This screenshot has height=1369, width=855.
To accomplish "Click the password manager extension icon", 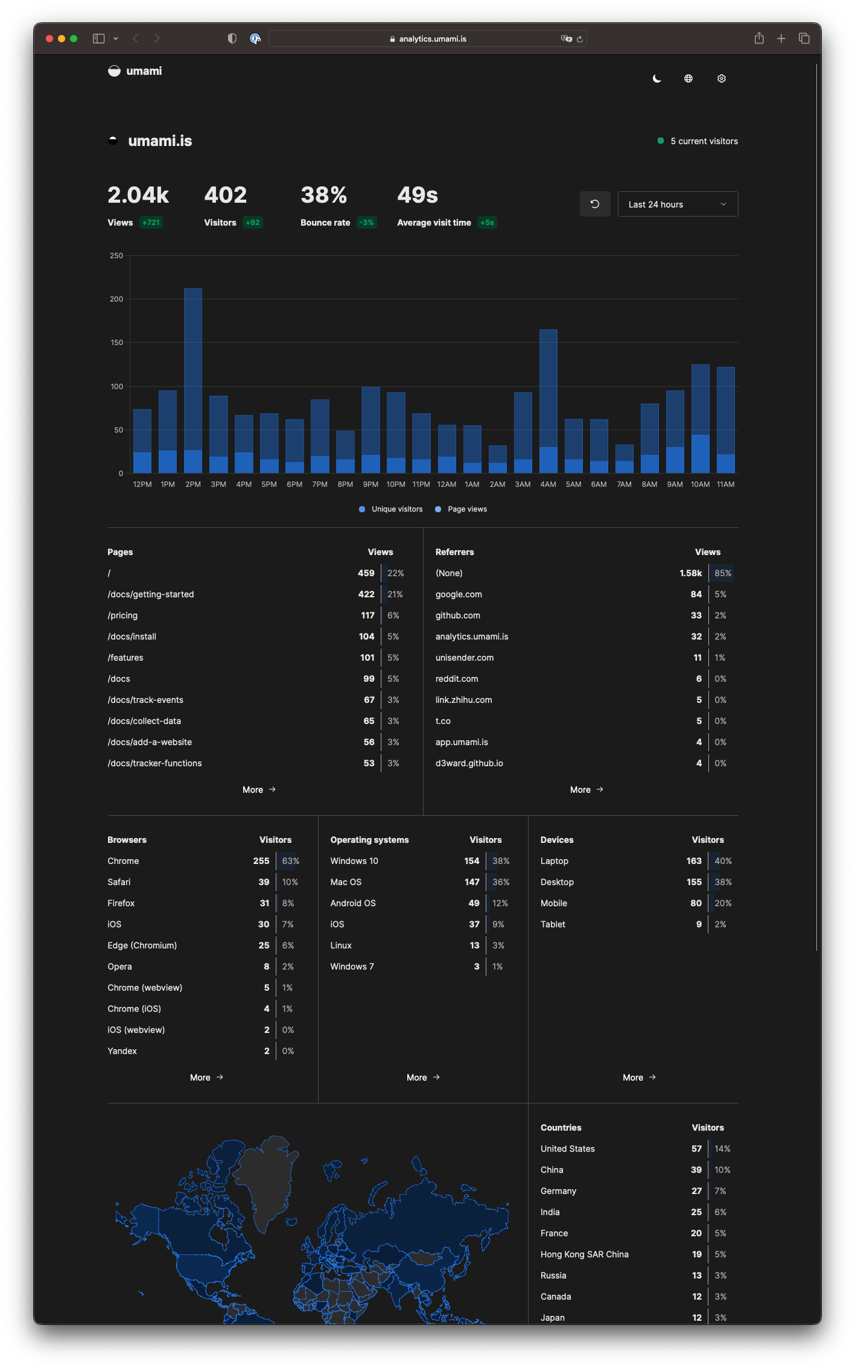I will (255, 39).
